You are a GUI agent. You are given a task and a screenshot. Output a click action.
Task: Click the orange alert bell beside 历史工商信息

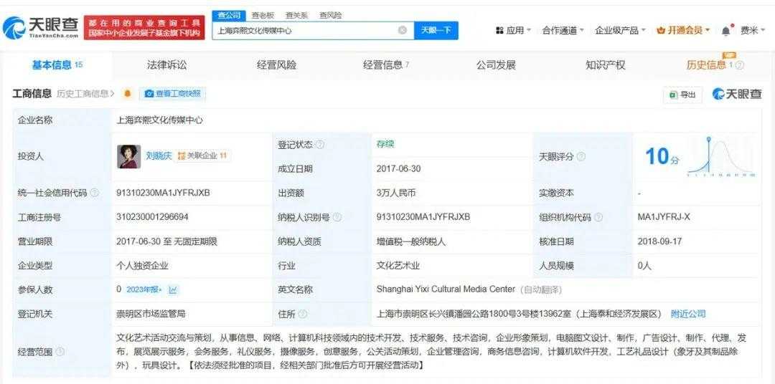click(128, 94)
